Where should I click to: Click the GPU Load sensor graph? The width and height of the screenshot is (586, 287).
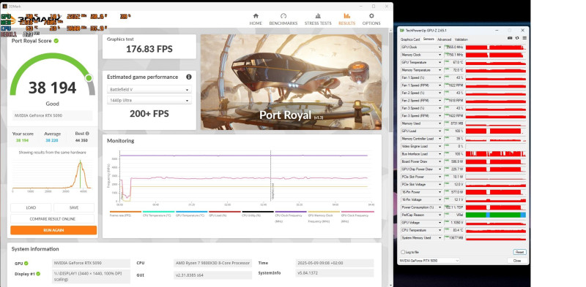pyautogui.click(x=496, y=131)
